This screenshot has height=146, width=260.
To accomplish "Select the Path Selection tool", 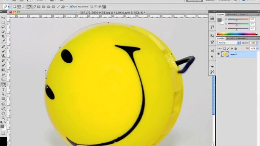I will (3, 94).
